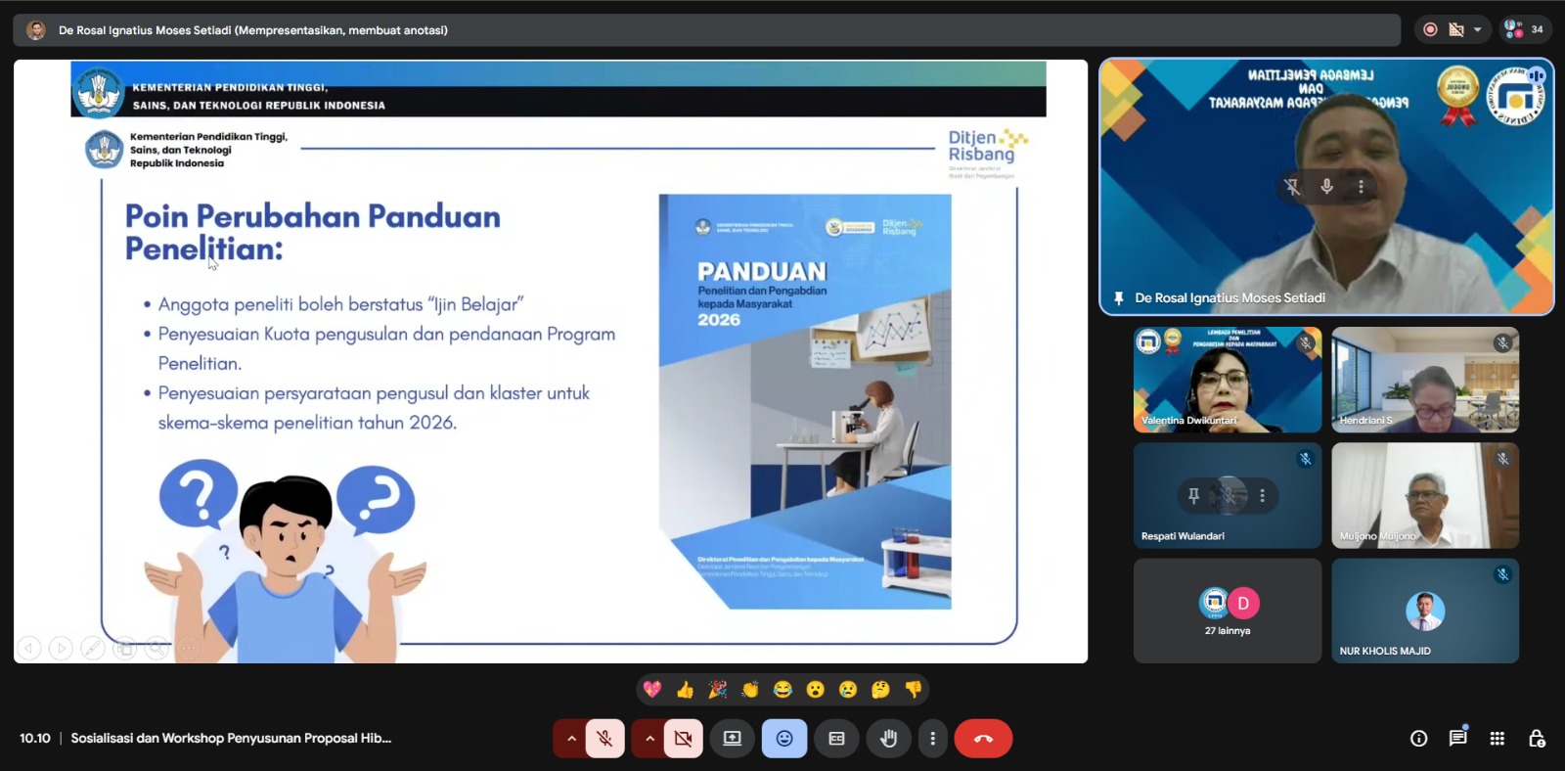Open options menu on presenter's video tile
This screenshot has height=771, width=1565.
[x=1361, y=186]
